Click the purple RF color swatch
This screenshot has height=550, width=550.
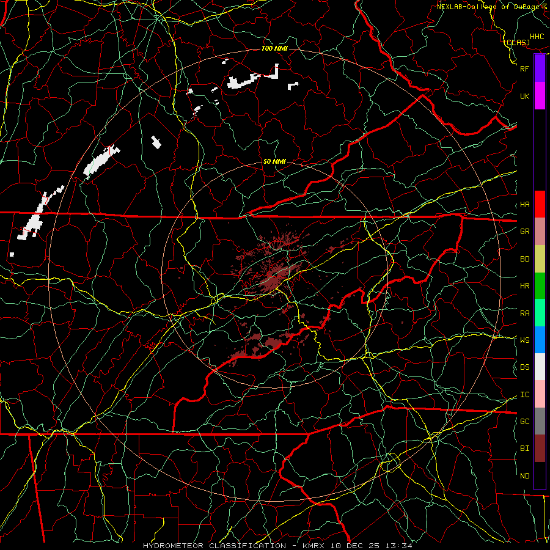pos(540,68)
